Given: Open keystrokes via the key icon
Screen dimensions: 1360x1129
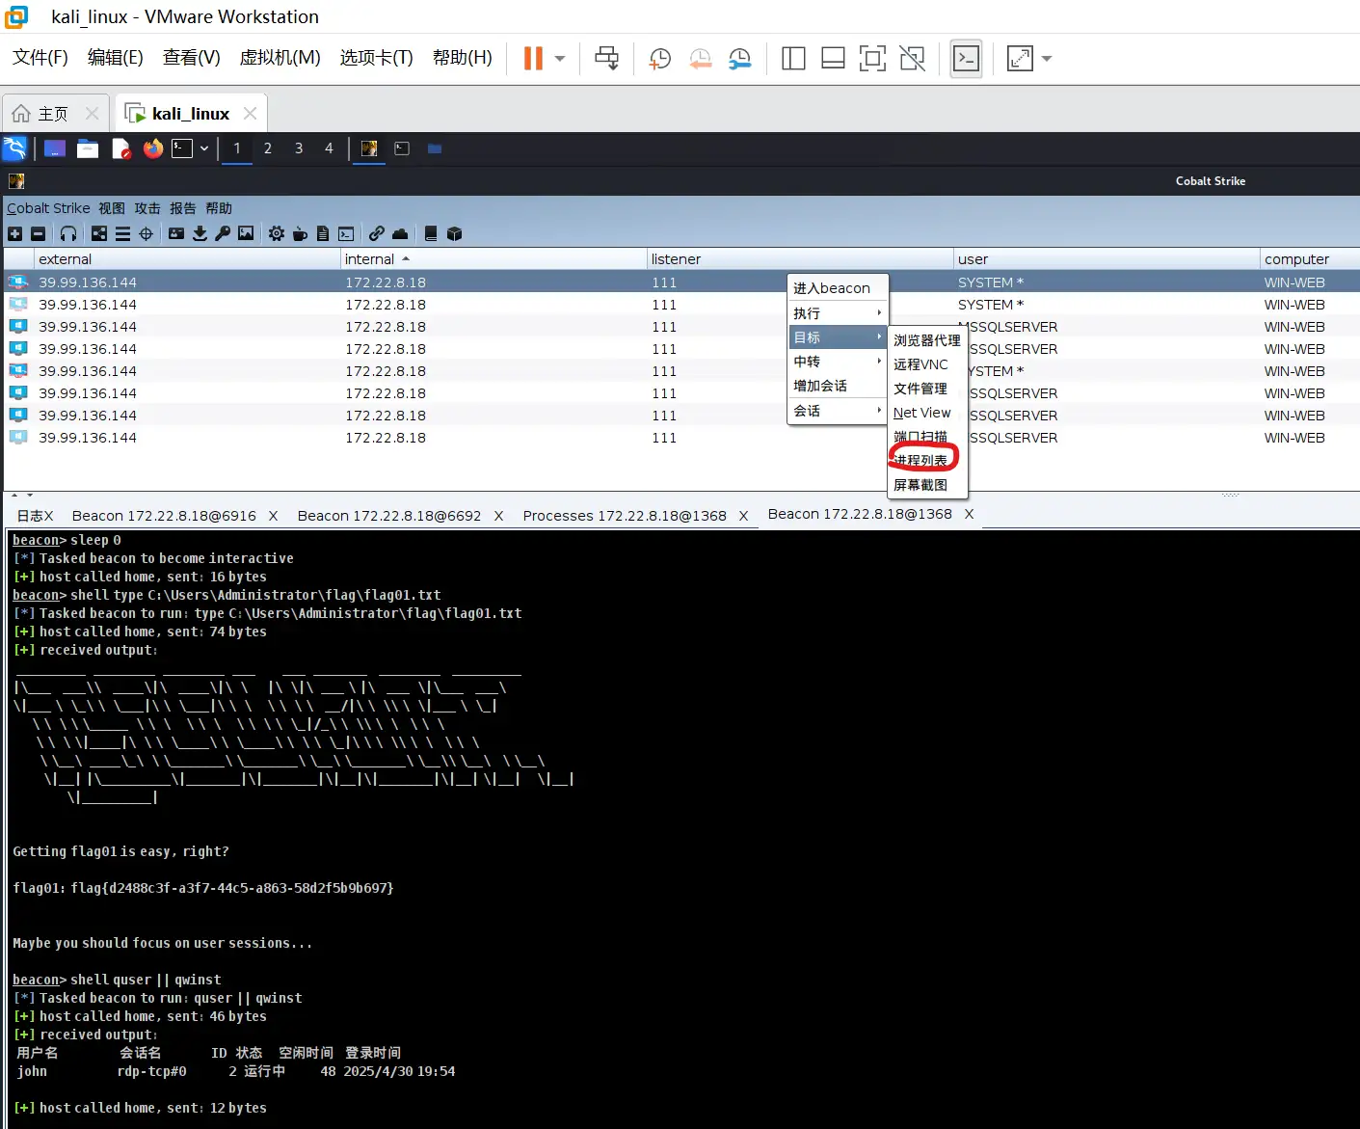Looking at the screenshot, I should coord(223,233).
